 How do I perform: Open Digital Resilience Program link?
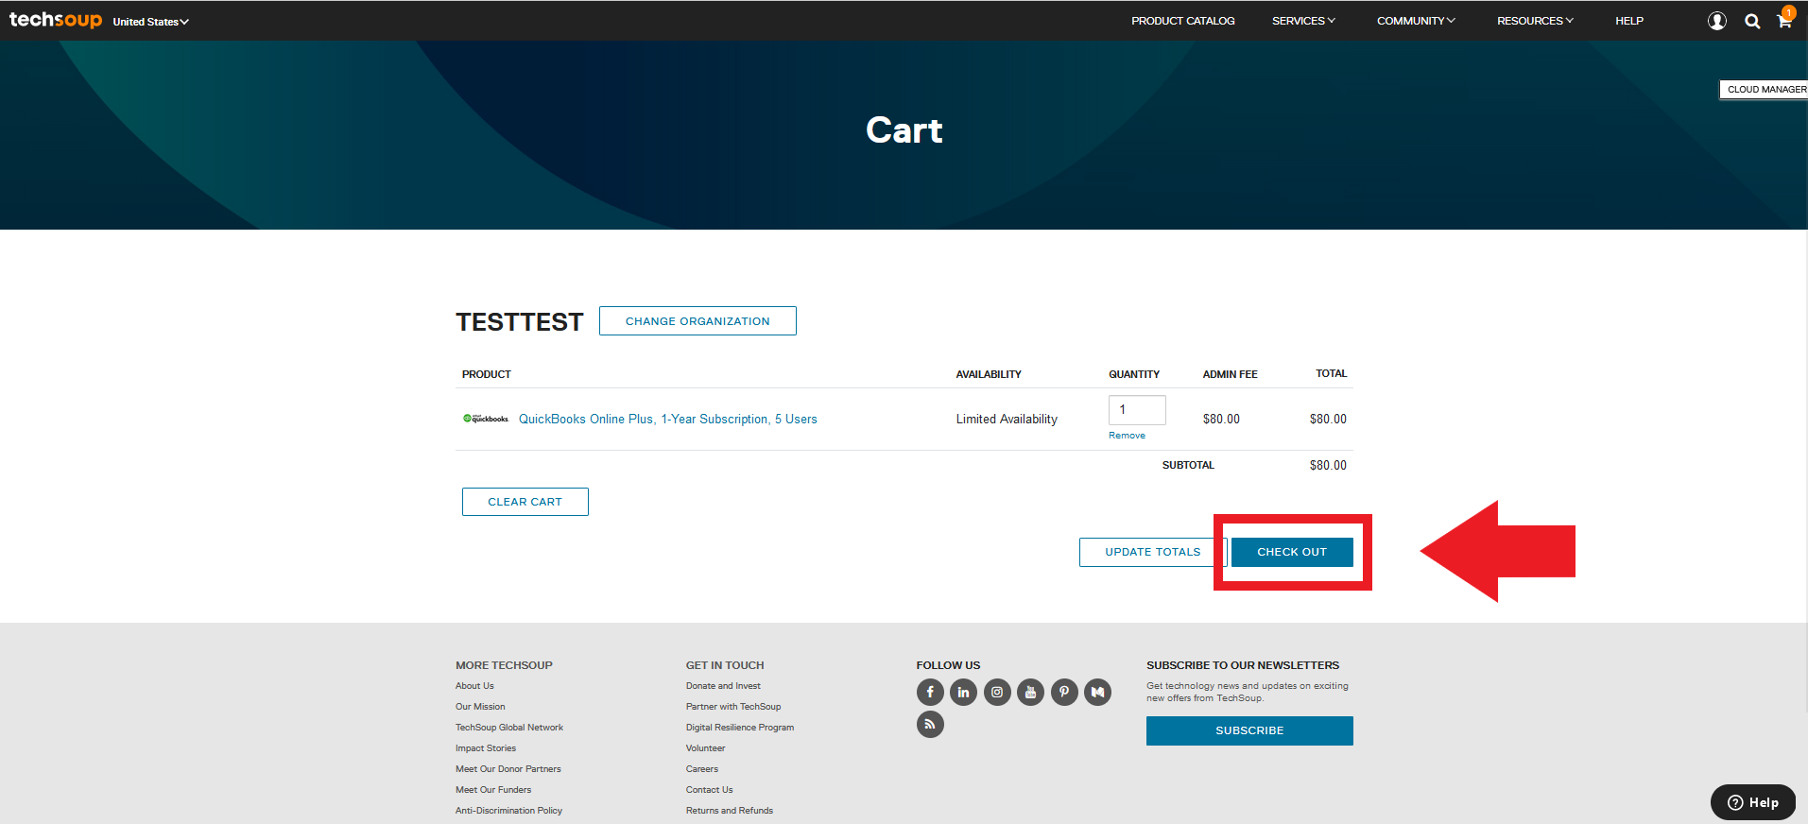740,728
